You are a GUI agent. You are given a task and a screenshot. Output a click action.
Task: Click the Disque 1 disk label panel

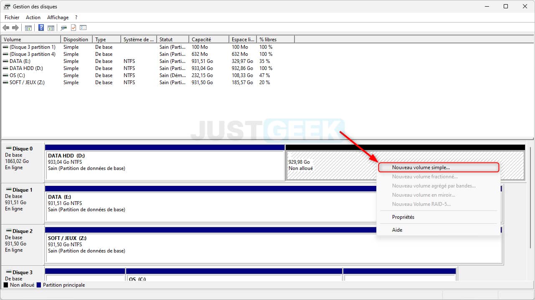coord(23,204)
